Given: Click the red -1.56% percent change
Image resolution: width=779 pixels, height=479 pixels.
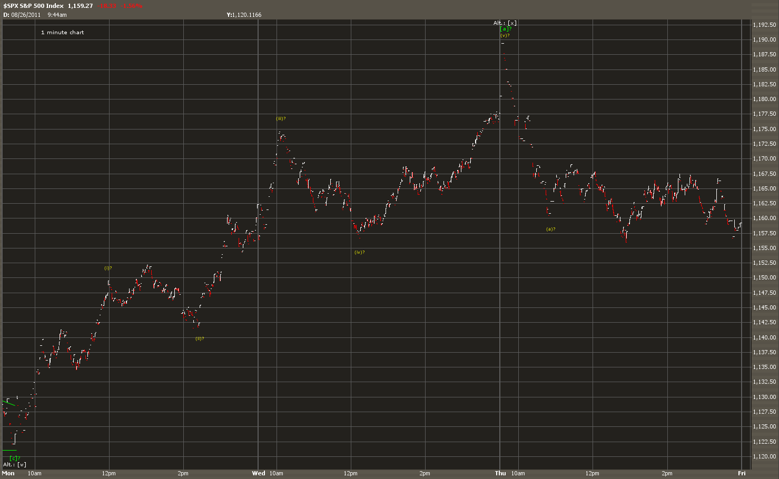Looking at the screenshot, I should click(132, 6).
